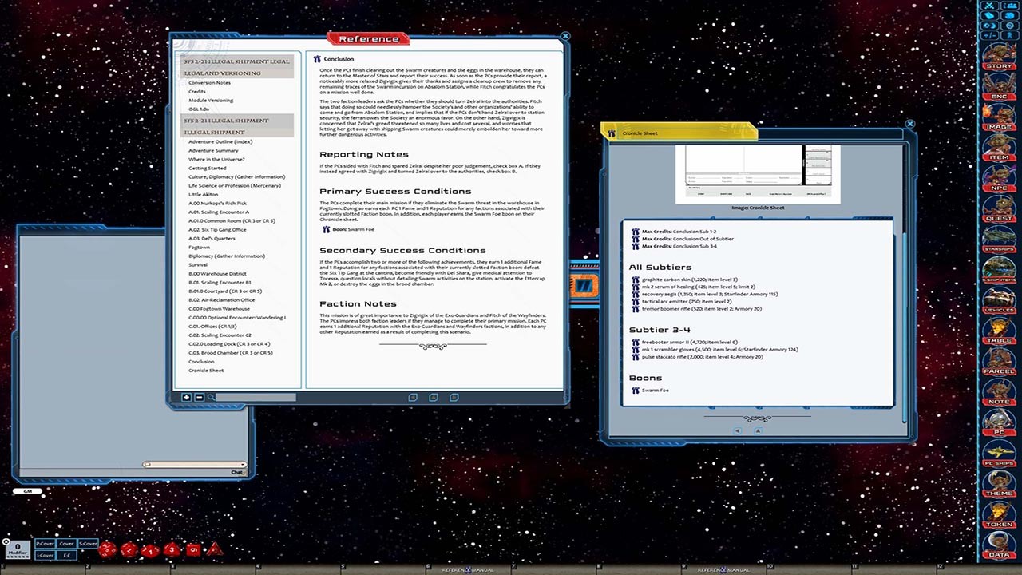
Task: Select the Reporting Notes entry Fogtown
Action: pos(199,247)
